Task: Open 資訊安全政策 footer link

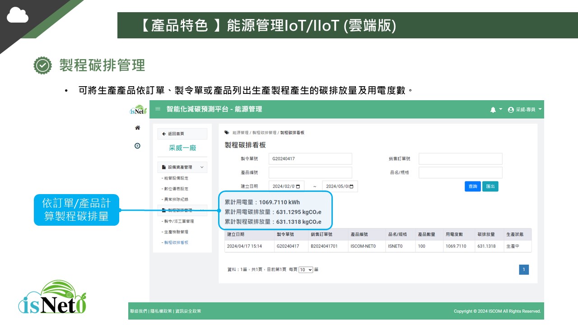Action: pyautogui.click(x=188, y=311)
